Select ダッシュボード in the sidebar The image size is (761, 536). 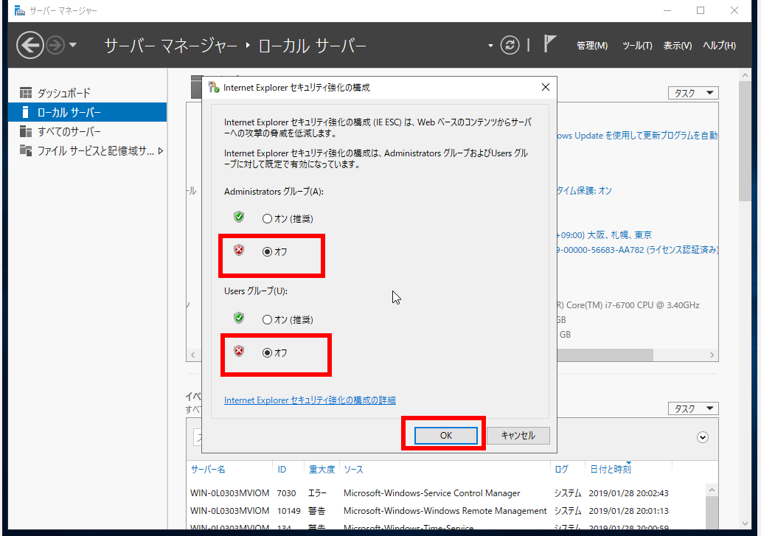88,93
